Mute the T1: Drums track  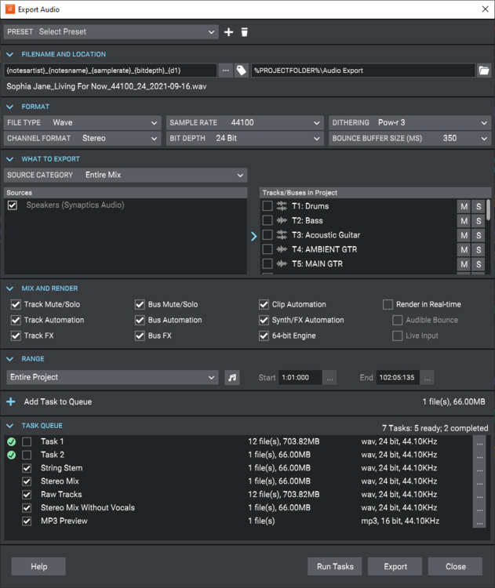pos(464,206)
